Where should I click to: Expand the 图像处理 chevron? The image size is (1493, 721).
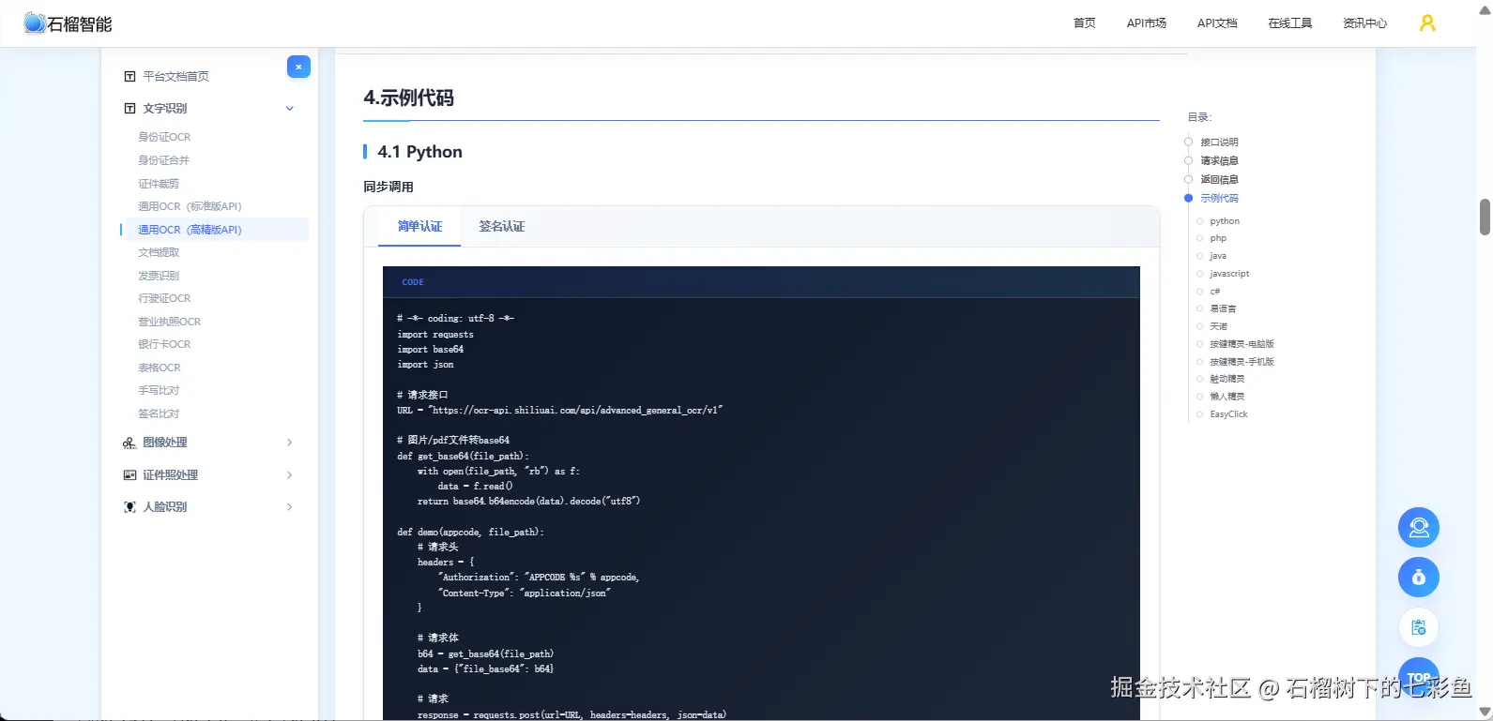(290, 443)
